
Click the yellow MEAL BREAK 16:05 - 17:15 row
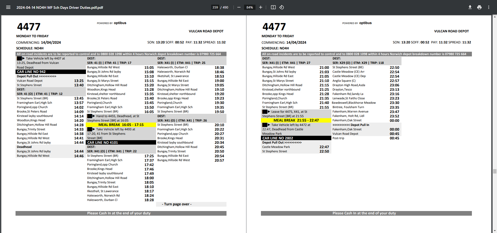[121, 125]
